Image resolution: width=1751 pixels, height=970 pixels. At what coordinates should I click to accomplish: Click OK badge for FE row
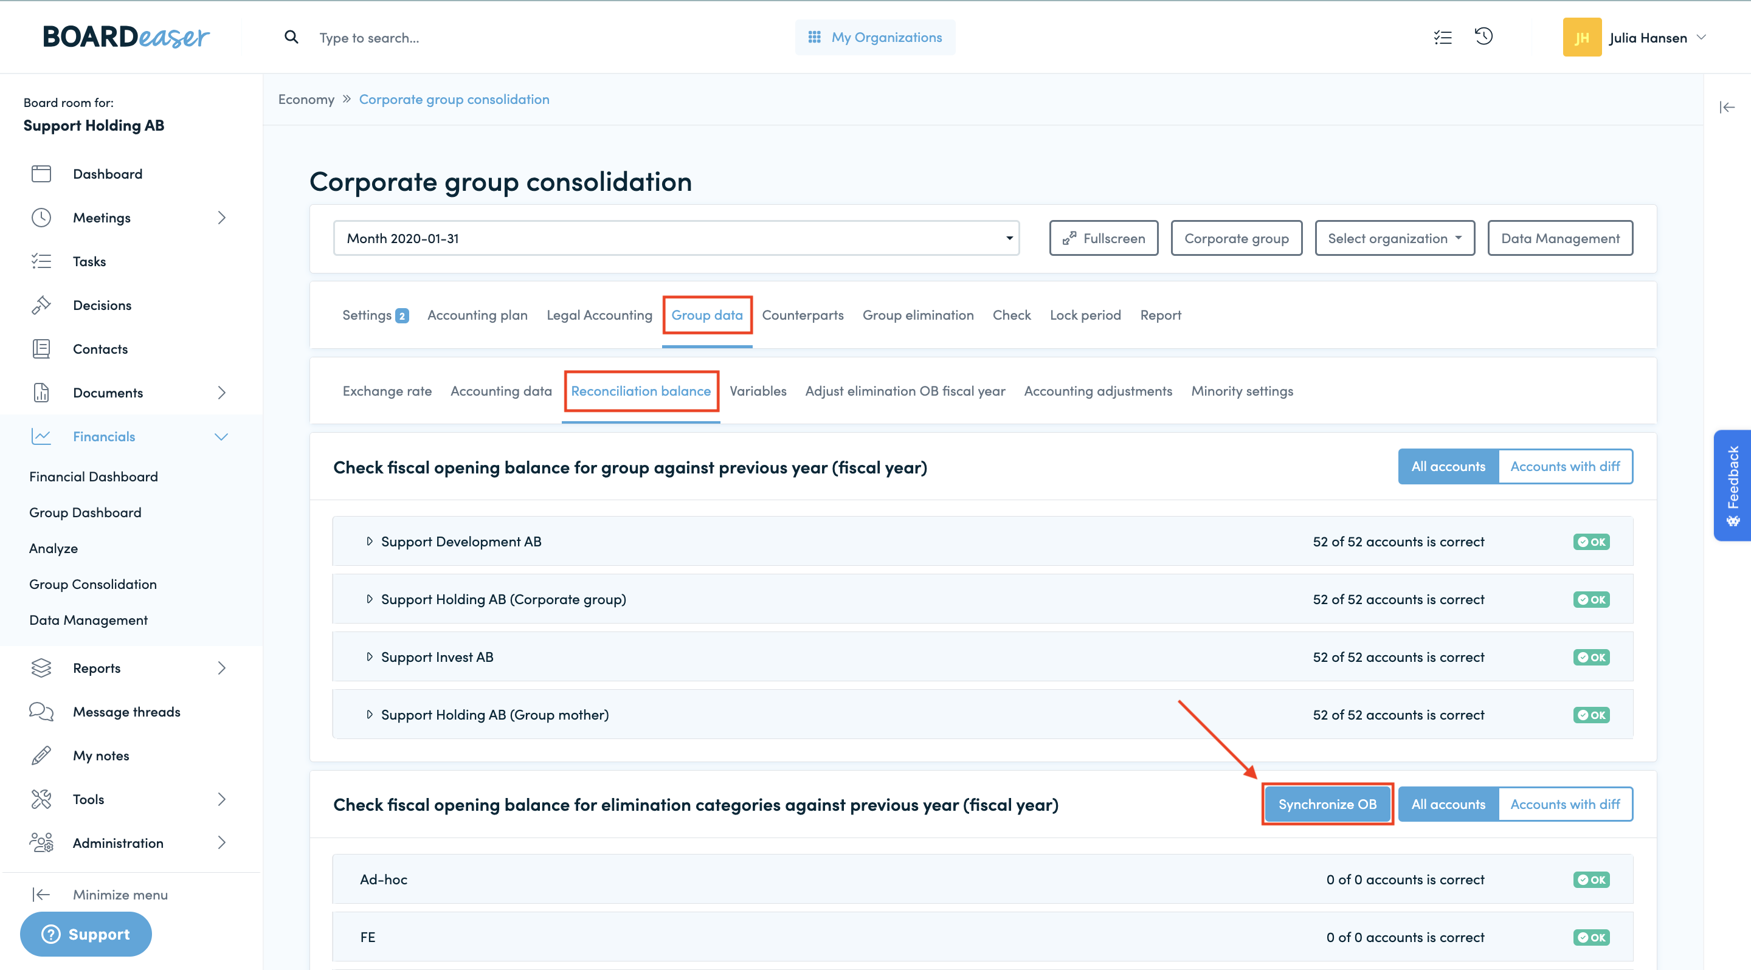click(x=1591, y=937)
